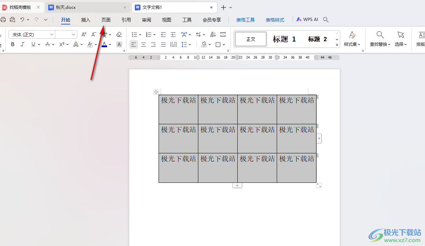Expand the undo history arrow
Image resolution: width=425 pixels, height=246 pixels.
28,20
